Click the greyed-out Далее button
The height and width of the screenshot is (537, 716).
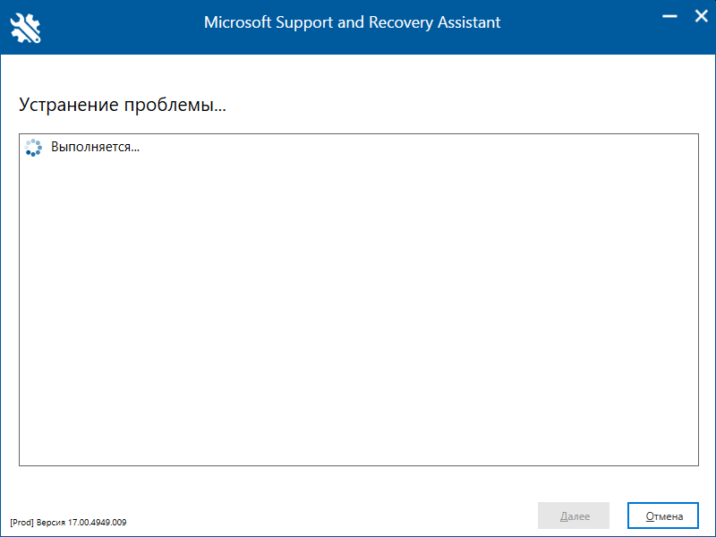(574, 516)
